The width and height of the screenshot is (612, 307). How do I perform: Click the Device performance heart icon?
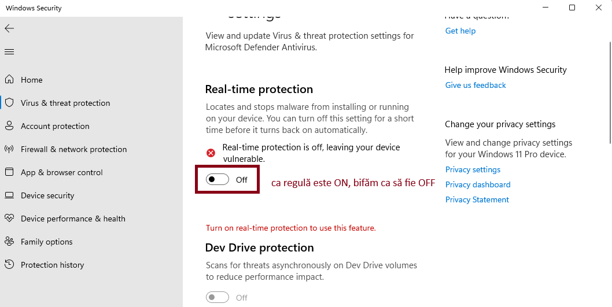click(x=9, y=219)
